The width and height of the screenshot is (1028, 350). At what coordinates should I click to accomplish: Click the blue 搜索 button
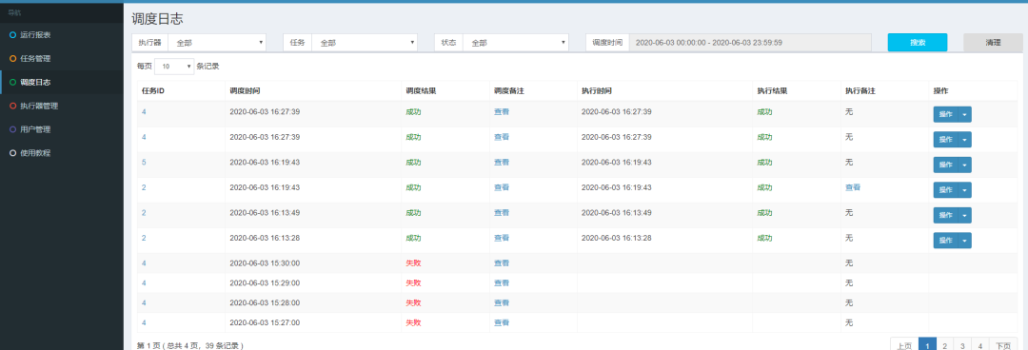pos(918,42)
